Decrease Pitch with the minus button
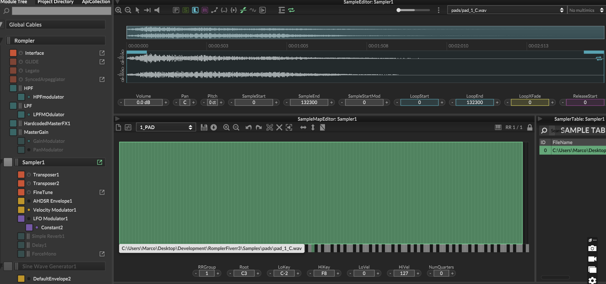This screenshot has width=606, height=284. tap(204, 102)
